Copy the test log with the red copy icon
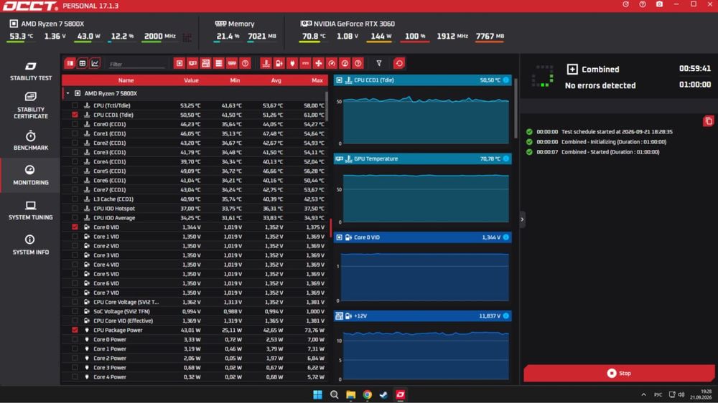Viewport: 718px width, 403px height. tap(709, 121)
